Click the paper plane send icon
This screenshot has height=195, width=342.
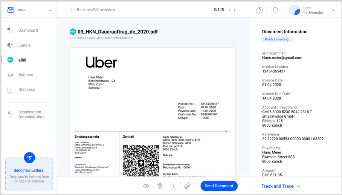[29, 158]
